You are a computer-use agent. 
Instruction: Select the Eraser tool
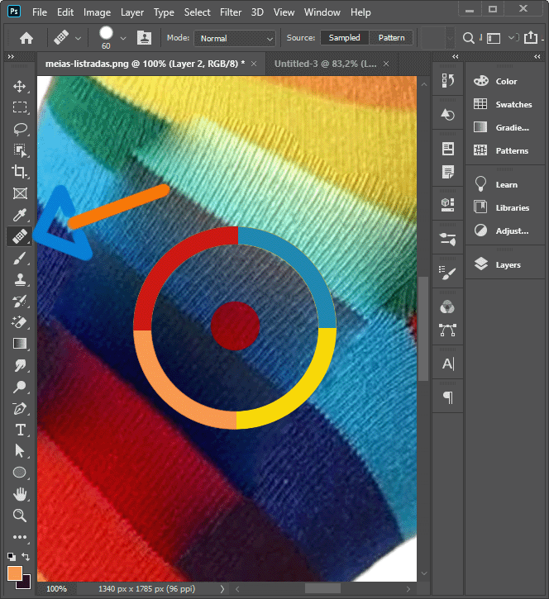click(x=20, y=322)
